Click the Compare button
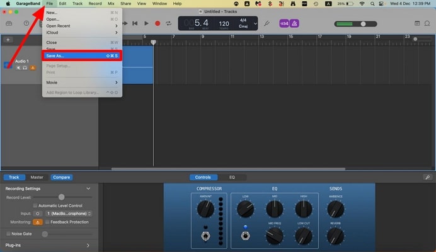 [x=62, y=177]
